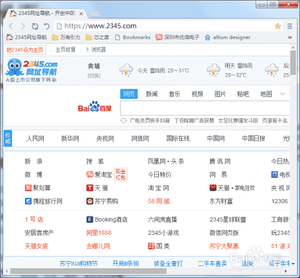Open the 天猫 link with T icon
This screenshot has width=300, height=278.
click(x=97, y=188)
